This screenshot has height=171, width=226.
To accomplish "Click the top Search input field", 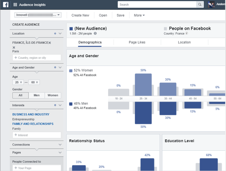I will [x=157, y=4].
